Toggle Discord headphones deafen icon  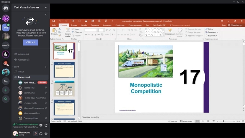click(x=41, y=133)
